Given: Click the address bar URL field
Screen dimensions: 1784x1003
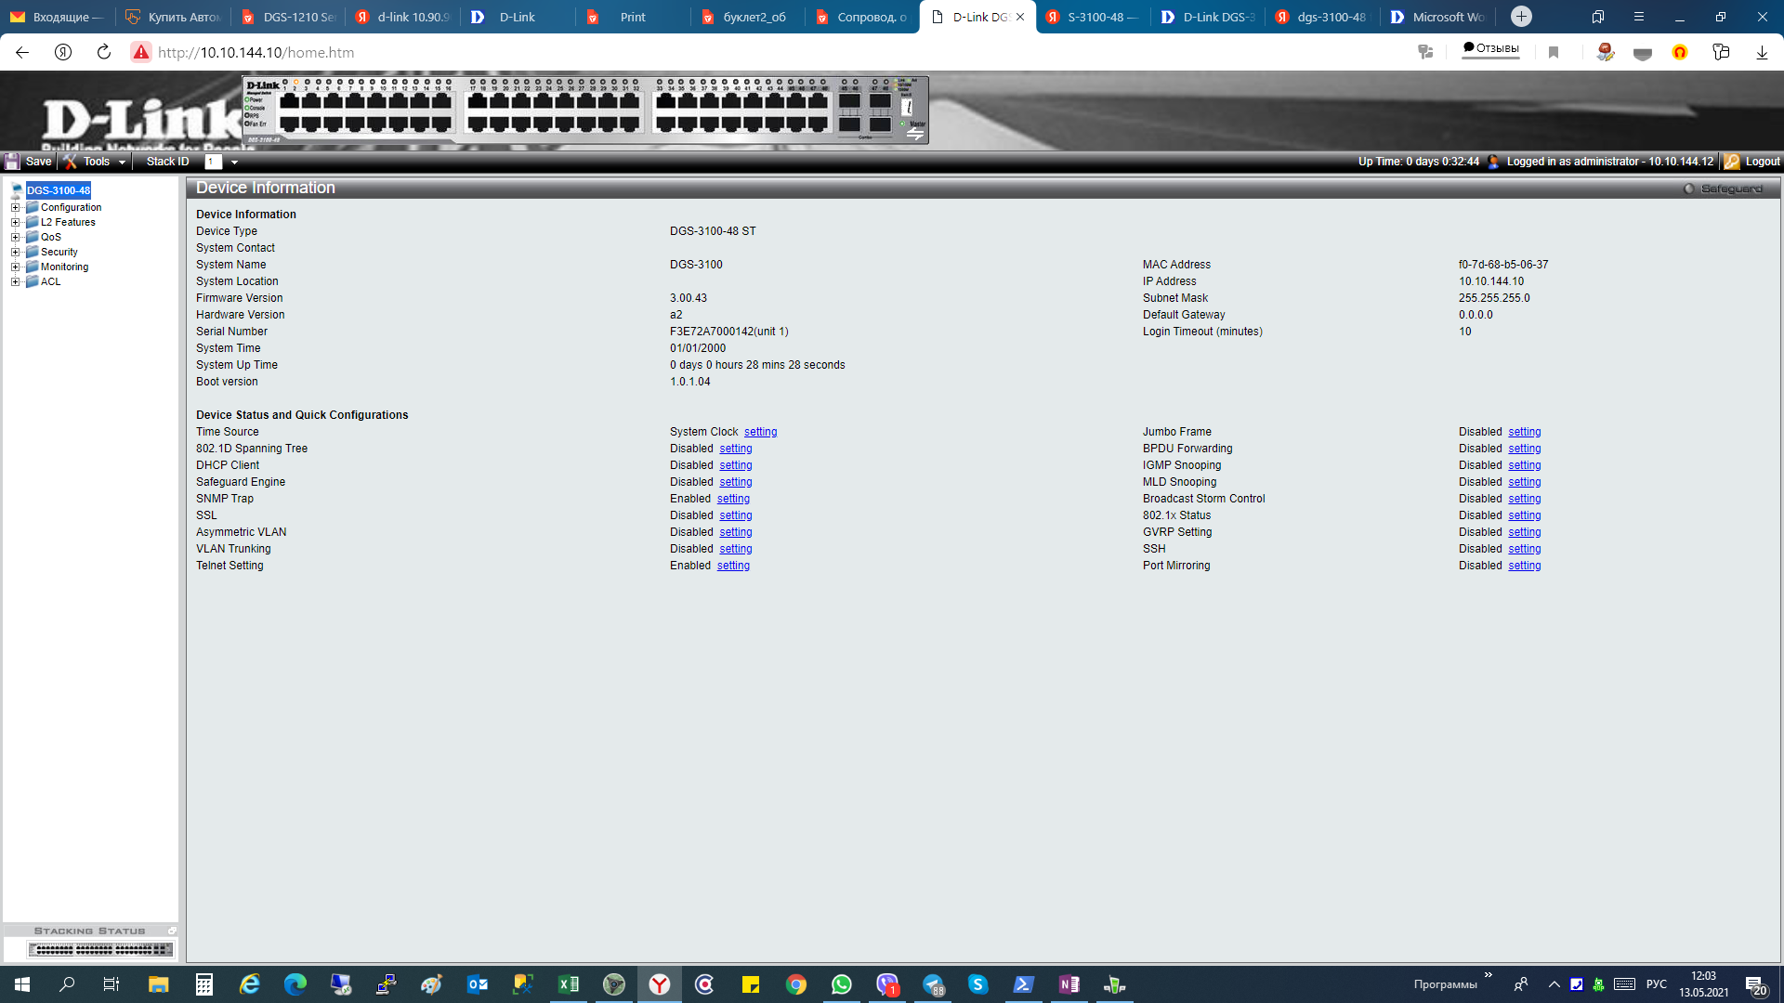Looking at the screenshot, I should (x=743, y=52).
